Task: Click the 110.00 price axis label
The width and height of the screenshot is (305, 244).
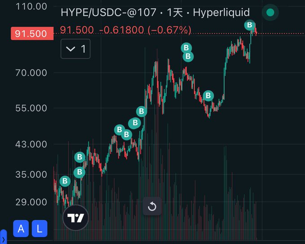Action: (x=31, y=7)
